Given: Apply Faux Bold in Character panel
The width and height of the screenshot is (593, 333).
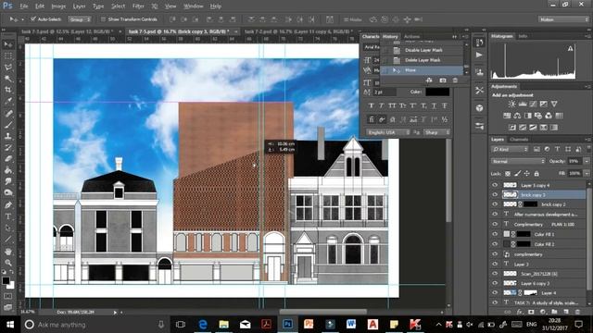Looking at the screenshot, I should coord(371,105).
